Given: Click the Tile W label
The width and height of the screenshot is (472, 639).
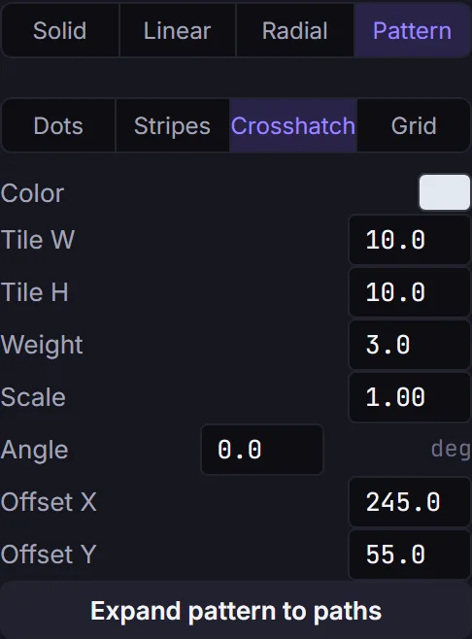Looking at the screenshot, I should (x=38, y=240).
